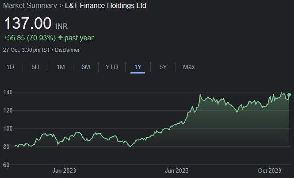This screenshot has width=294, height=178.
Task: Open the Market Summary breadcrumb link
Action: pyautogui.click(x=30, y=5)
